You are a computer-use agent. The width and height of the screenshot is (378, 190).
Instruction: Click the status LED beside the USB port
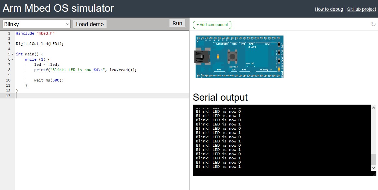point(218,57)
